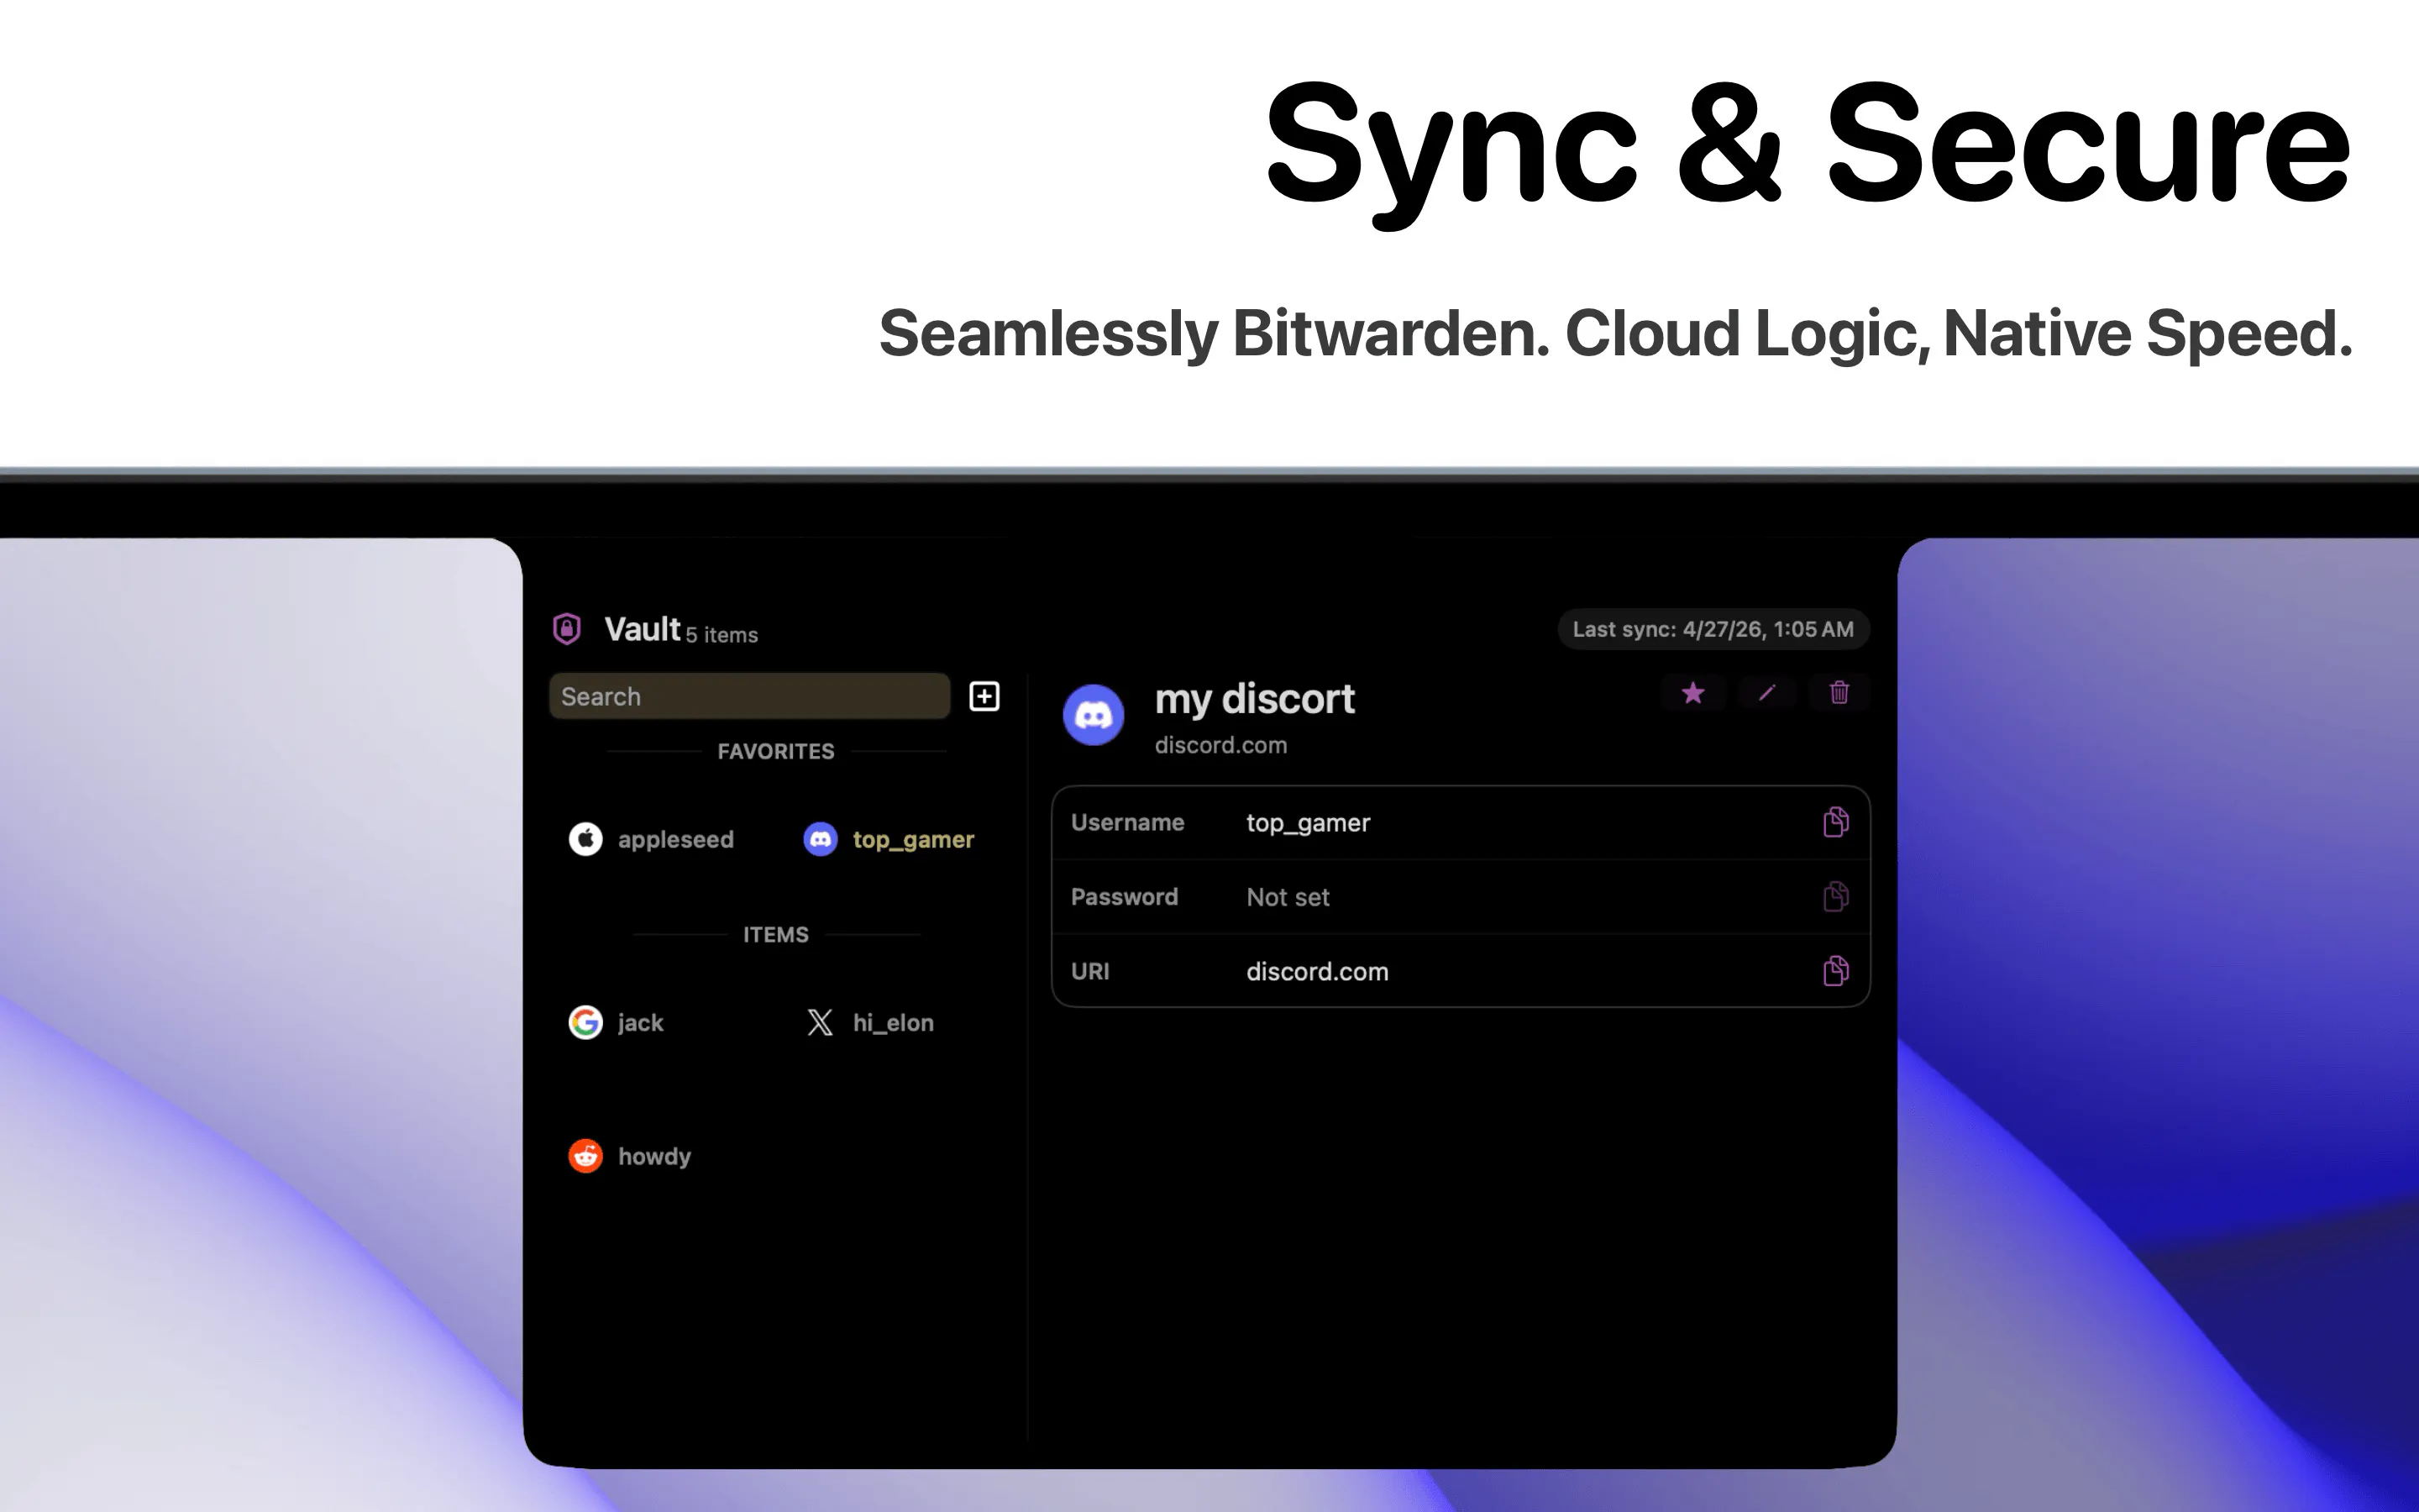The width and height of the screenshot is (2419, 1512).
Task: Click the URI field label
Action: pyautogui.click(x=1089, y=971)
